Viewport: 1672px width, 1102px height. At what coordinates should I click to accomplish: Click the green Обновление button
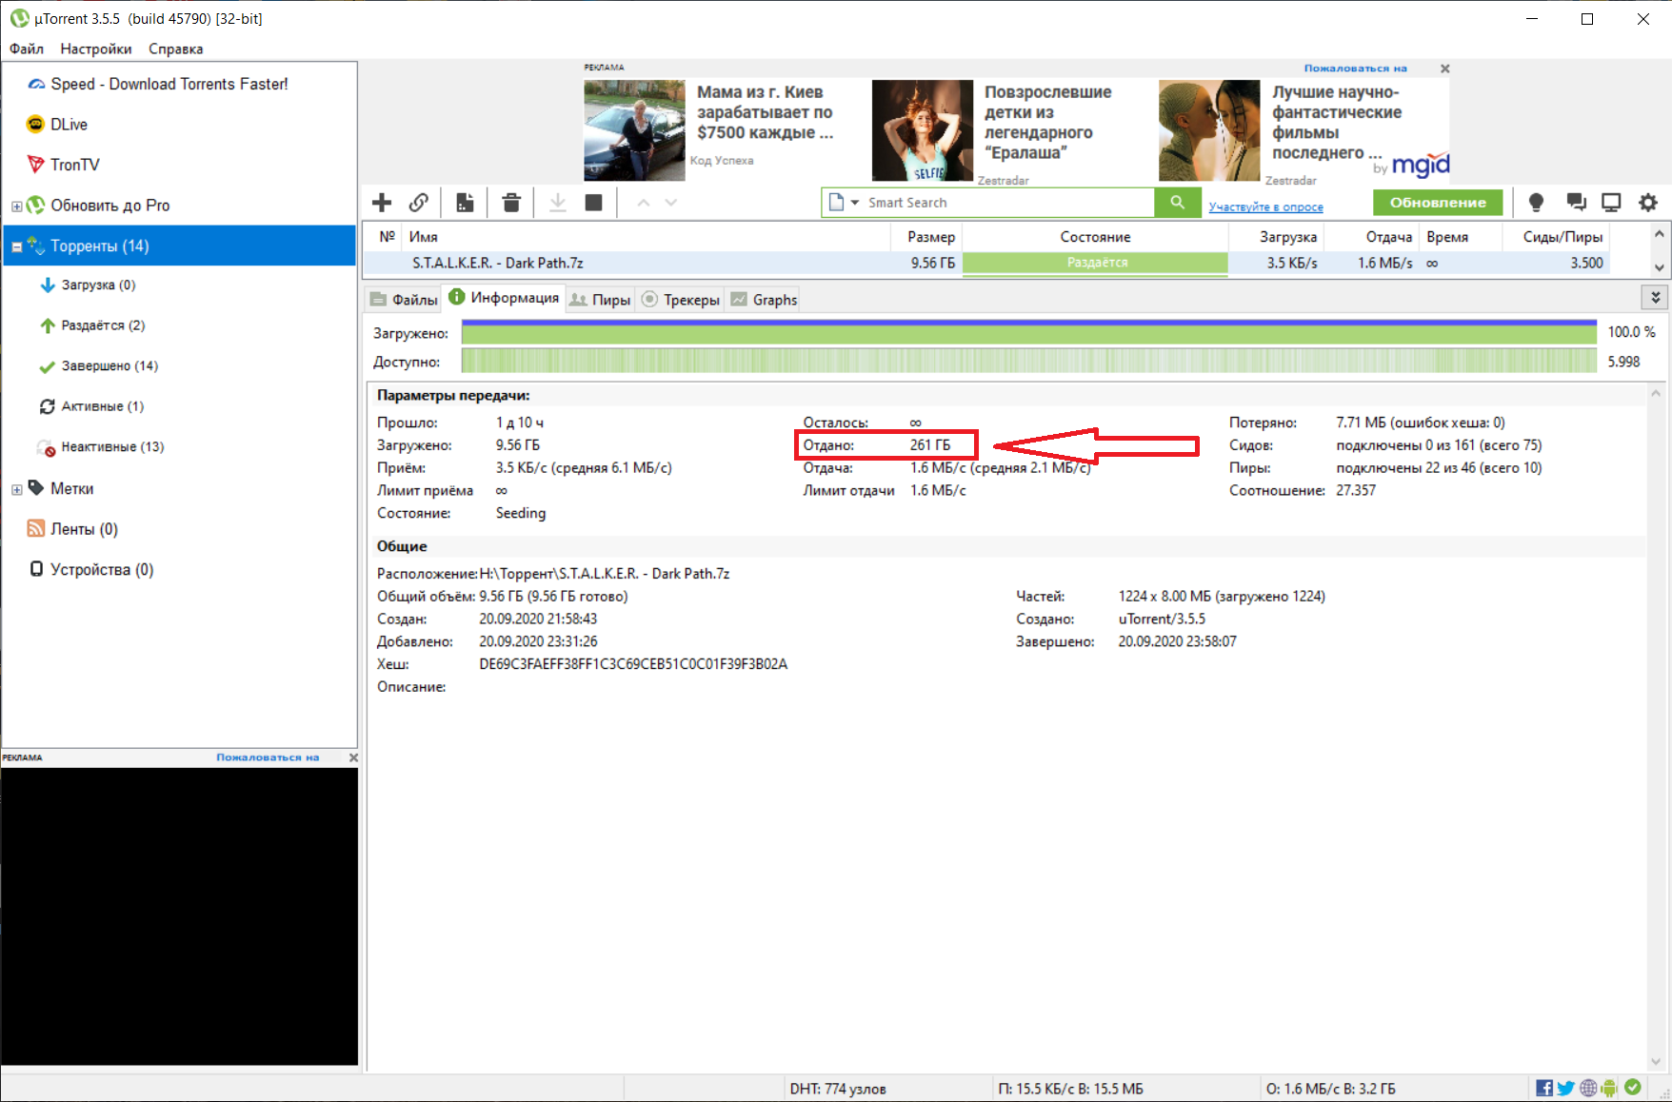point(1438,203)
